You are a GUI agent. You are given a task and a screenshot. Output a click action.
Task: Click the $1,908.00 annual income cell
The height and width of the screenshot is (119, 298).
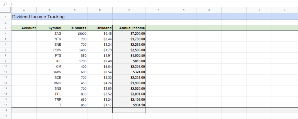click(129, 83)
